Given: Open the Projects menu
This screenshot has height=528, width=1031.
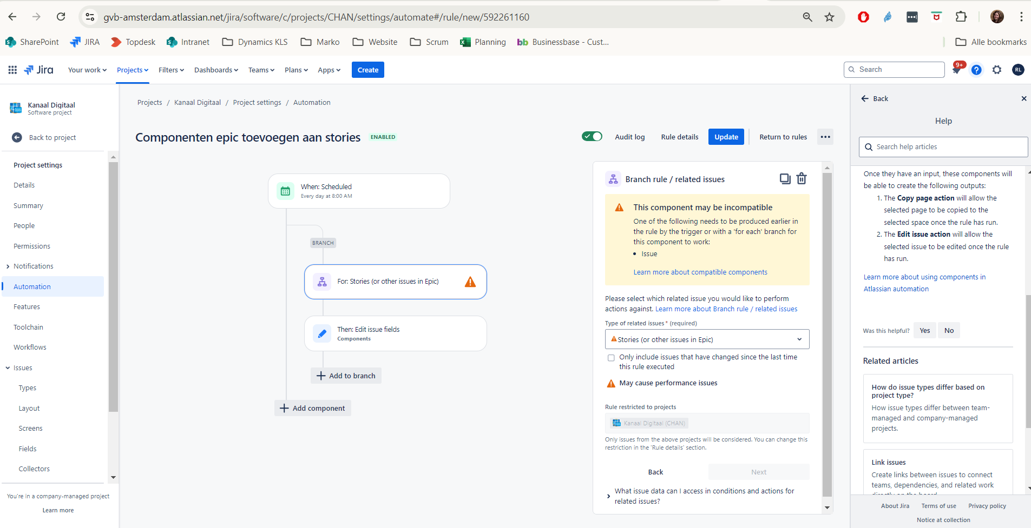Looking at the screenshot, I should pos(133,70).
